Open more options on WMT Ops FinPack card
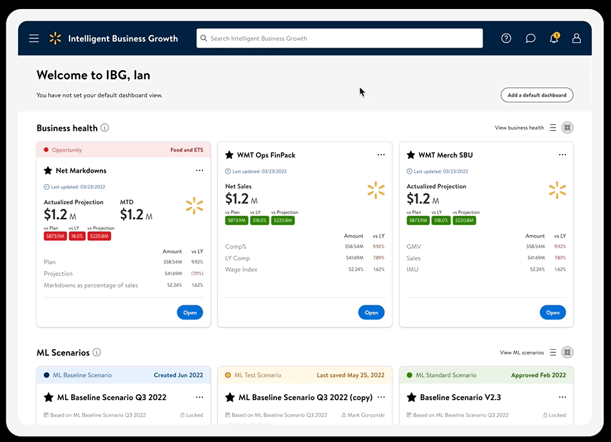611x442 pixels. pos(381,155)
